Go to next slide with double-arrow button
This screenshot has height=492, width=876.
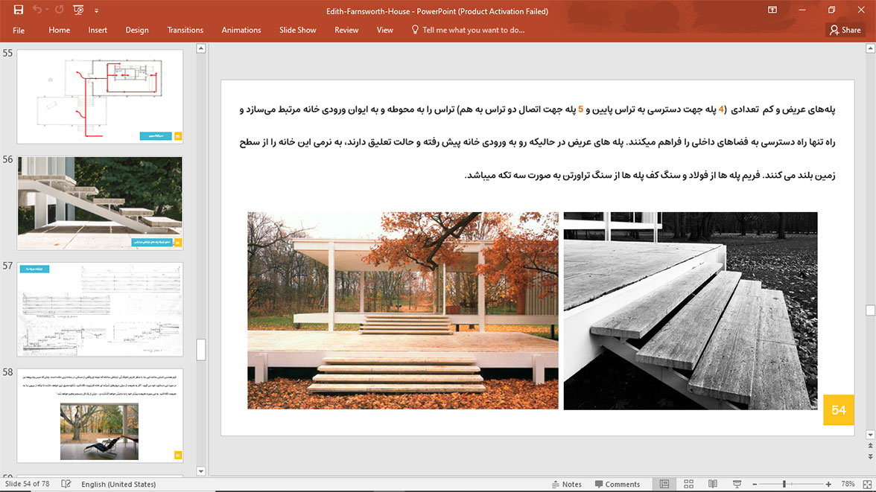870,456
